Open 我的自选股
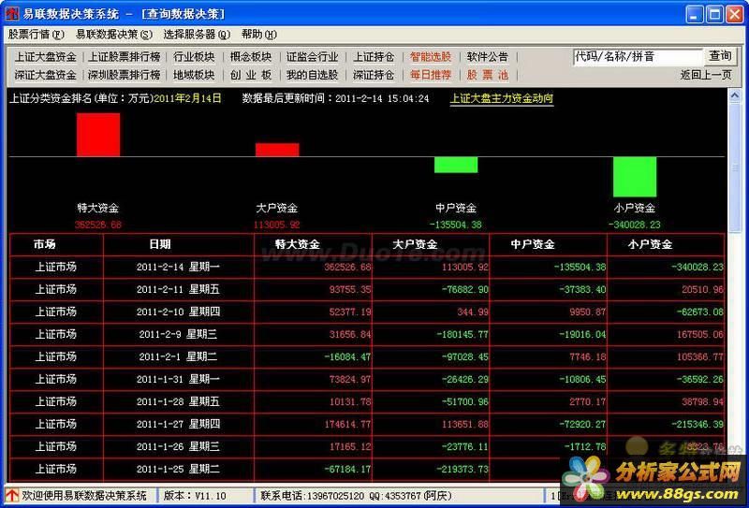 click(312, 75)
